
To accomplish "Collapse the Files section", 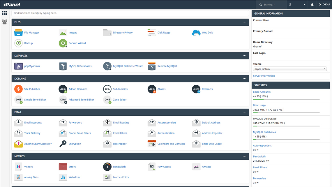I will (x=245, y=22).
